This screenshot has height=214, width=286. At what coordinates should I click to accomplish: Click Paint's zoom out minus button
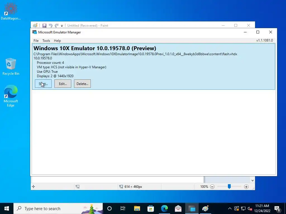(212, 186)
